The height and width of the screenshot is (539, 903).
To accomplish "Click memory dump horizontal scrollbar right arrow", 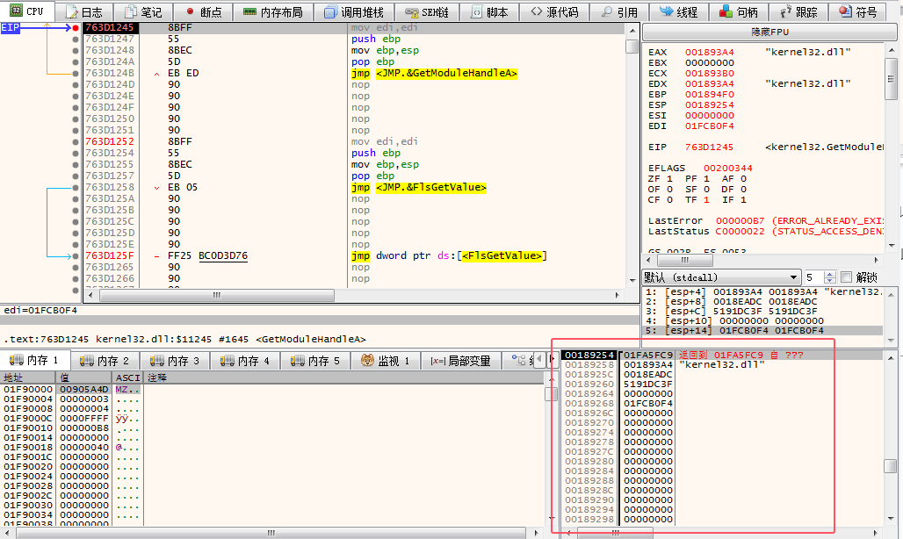I will coord(537,533).
